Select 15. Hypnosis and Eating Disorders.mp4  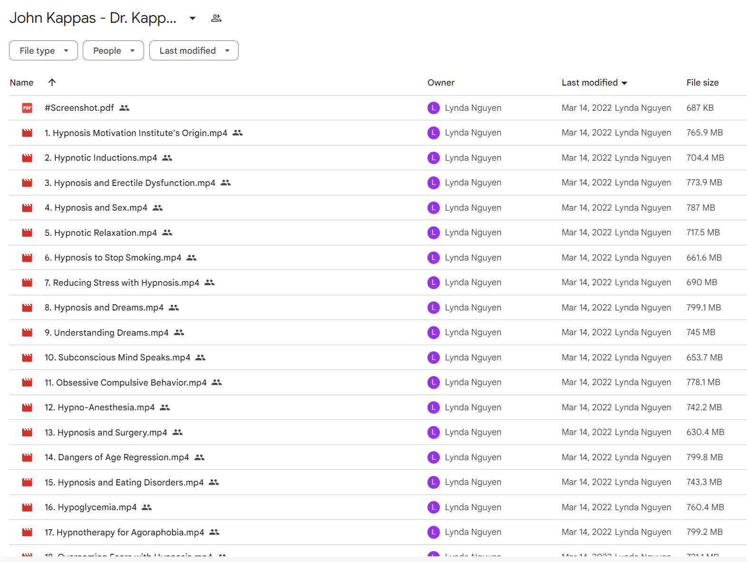tap(124, 482)
